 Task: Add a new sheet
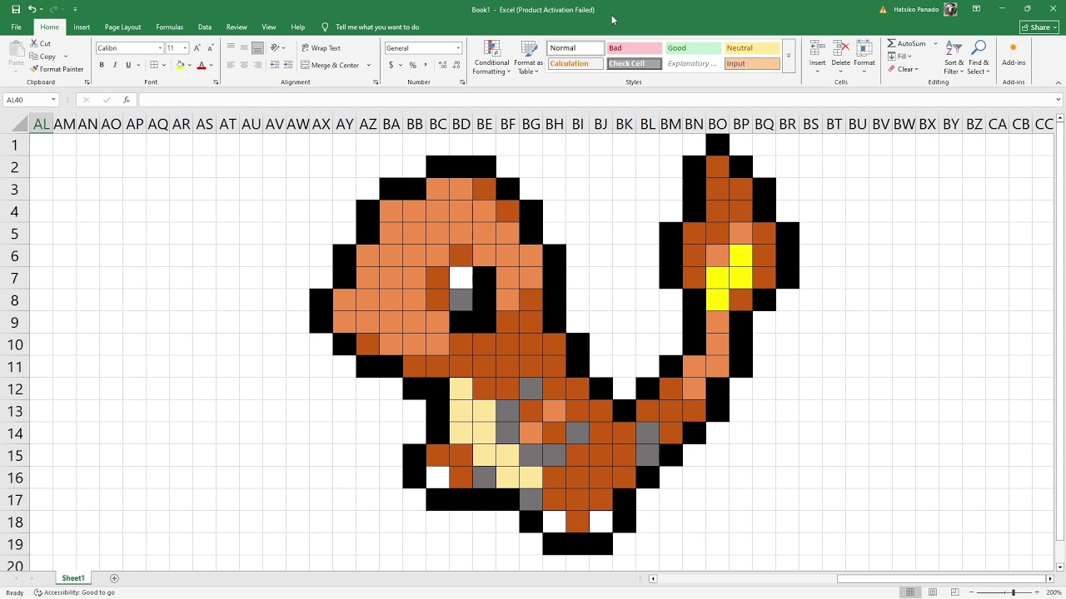click(114, 578)
